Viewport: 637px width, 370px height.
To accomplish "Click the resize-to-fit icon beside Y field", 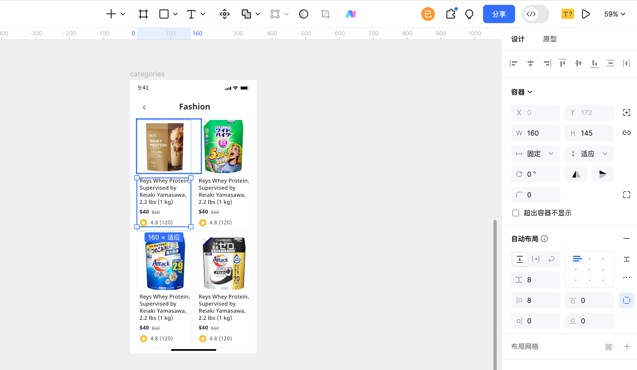I will pos(627,112).
